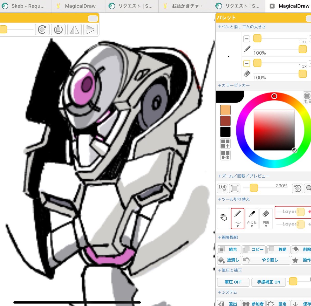Click the eraser icon beside eraser opacity
This screenshot has height=306, width=311.
pyautogui.click(x=247, y=74)
